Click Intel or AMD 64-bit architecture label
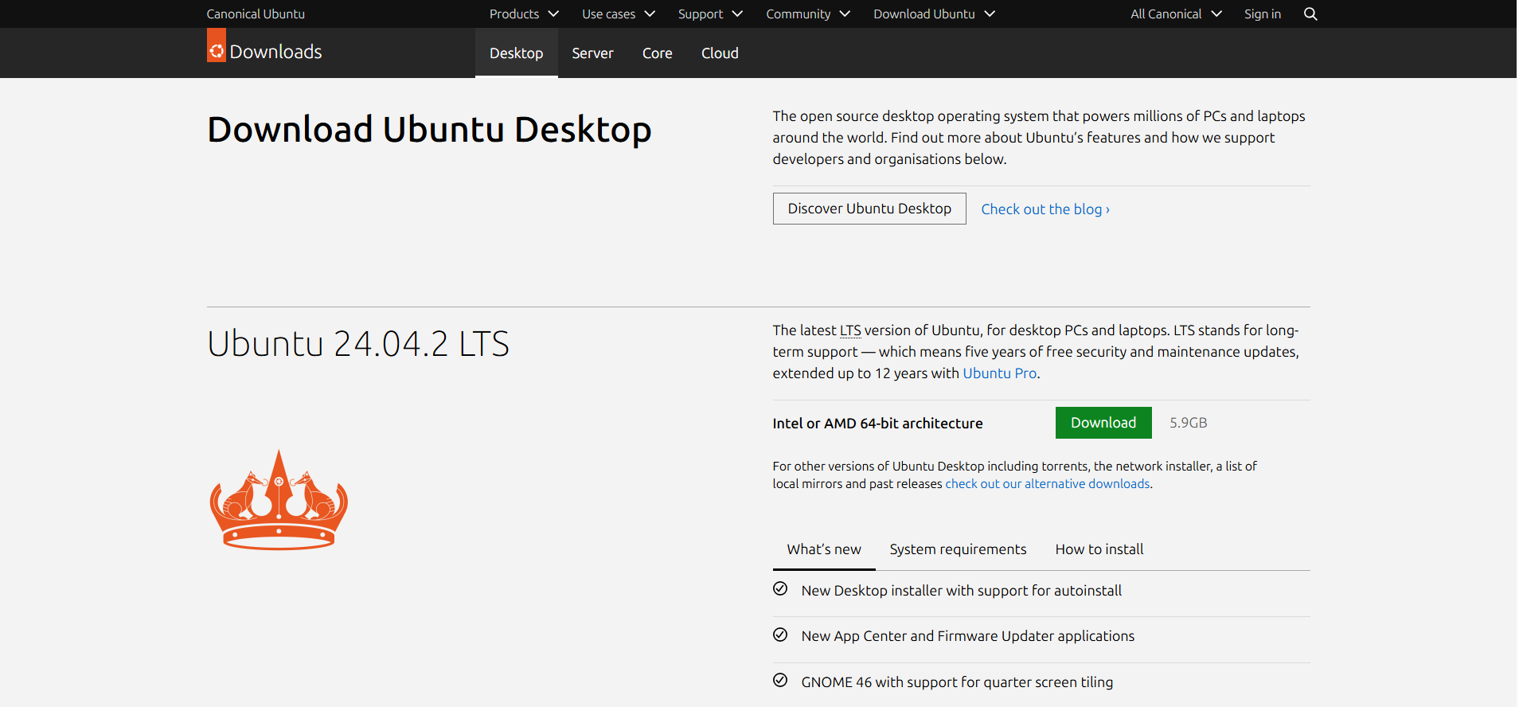 pyautogui.click(x=877, y=424)
